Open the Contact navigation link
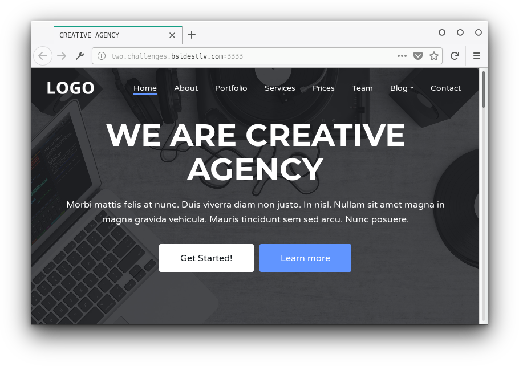The height and width of the screenshot is (366, 519). (445, 88)
